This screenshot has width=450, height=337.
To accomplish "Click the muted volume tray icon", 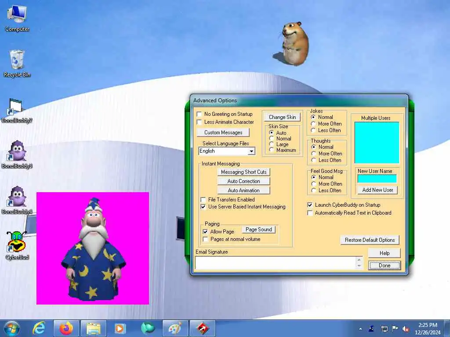I will tap(406, 329).
